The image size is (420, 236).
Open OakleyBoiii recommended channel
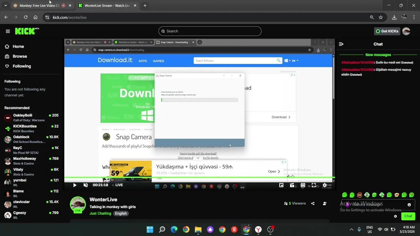[x=31, y=118]
